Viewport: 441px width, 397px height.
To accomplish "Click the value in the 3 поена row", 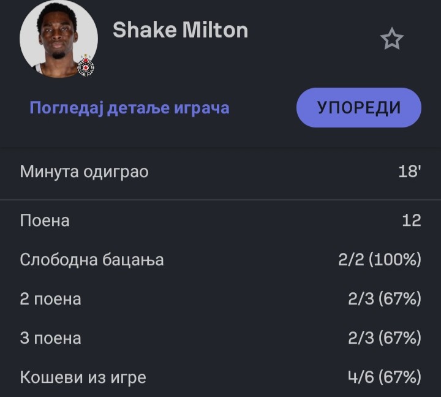I will point(383,338).
